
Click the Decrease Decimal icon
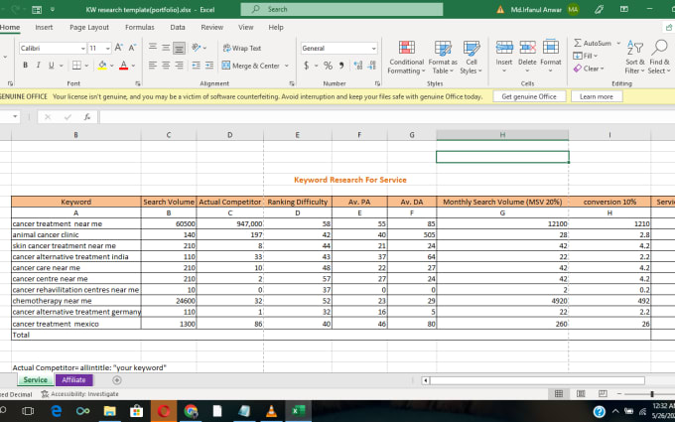tap(372, 66)
